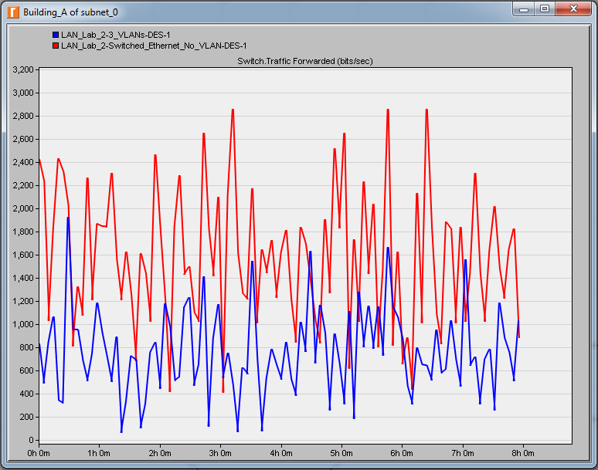Click the window title Building_A of subnet_0
Image resolution: width=598 pixels, height=470 pixels.
point(70,12)
